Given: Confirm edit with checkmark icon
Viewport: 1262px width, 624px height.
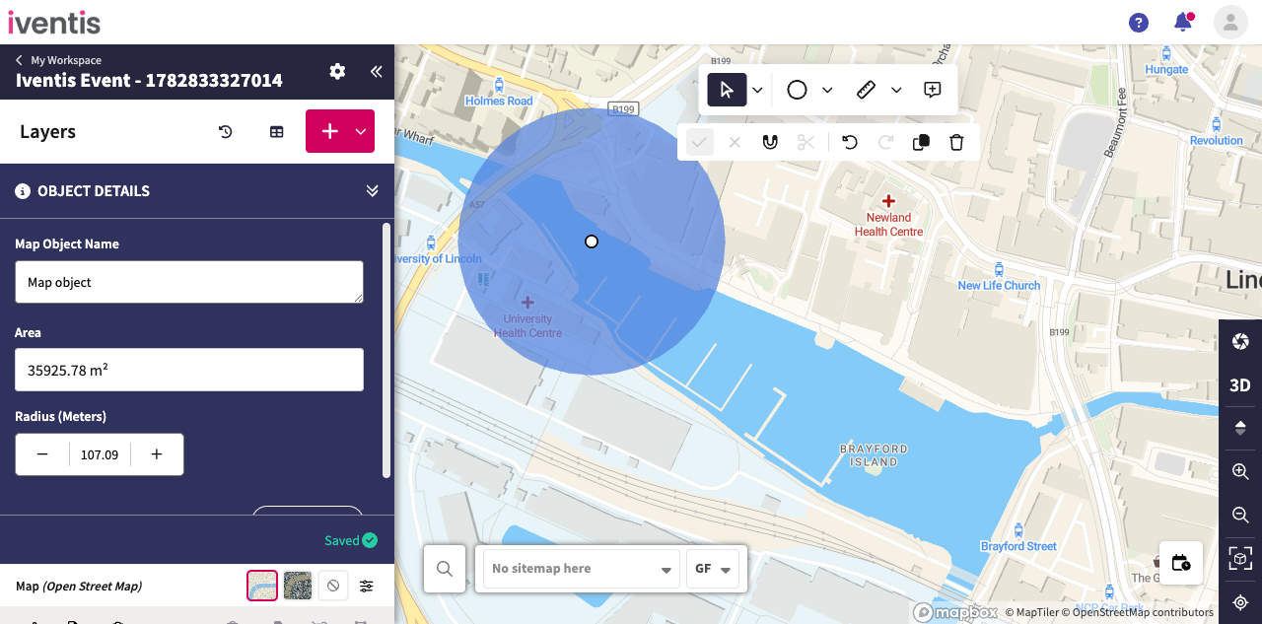Looking at the screenshot, I should (x=699, y=142).
